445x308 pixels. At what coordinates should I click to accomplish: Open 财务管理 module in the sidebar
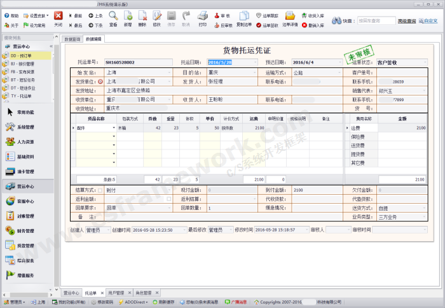click(24, 230)
